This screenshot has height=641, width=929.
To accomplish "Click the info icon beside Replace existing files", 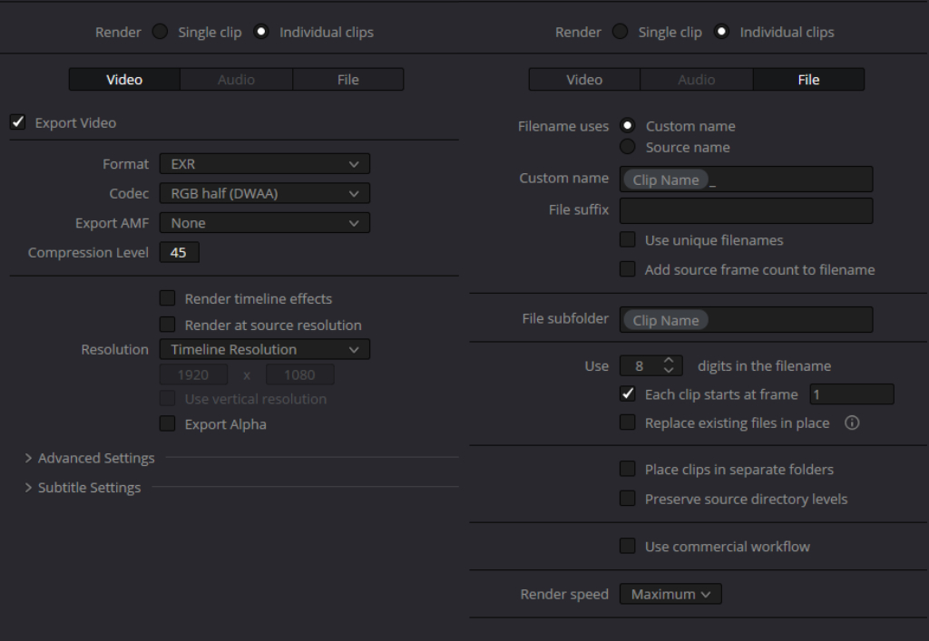I will [x=851, y=422].
